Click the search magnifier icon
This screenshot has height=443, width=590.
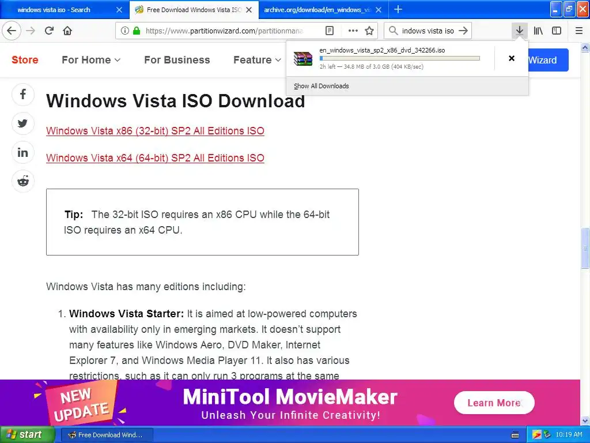click(393, 31)
